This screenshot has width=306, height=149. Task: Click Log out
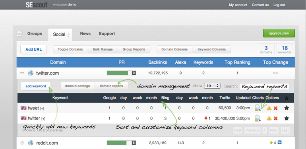point(279,5)
